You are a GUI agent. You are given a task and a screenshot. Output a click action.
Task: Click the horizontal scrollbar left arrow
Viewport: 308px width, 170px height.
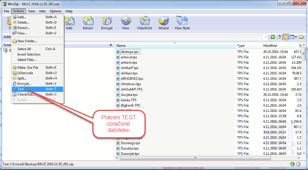[117, 158]
